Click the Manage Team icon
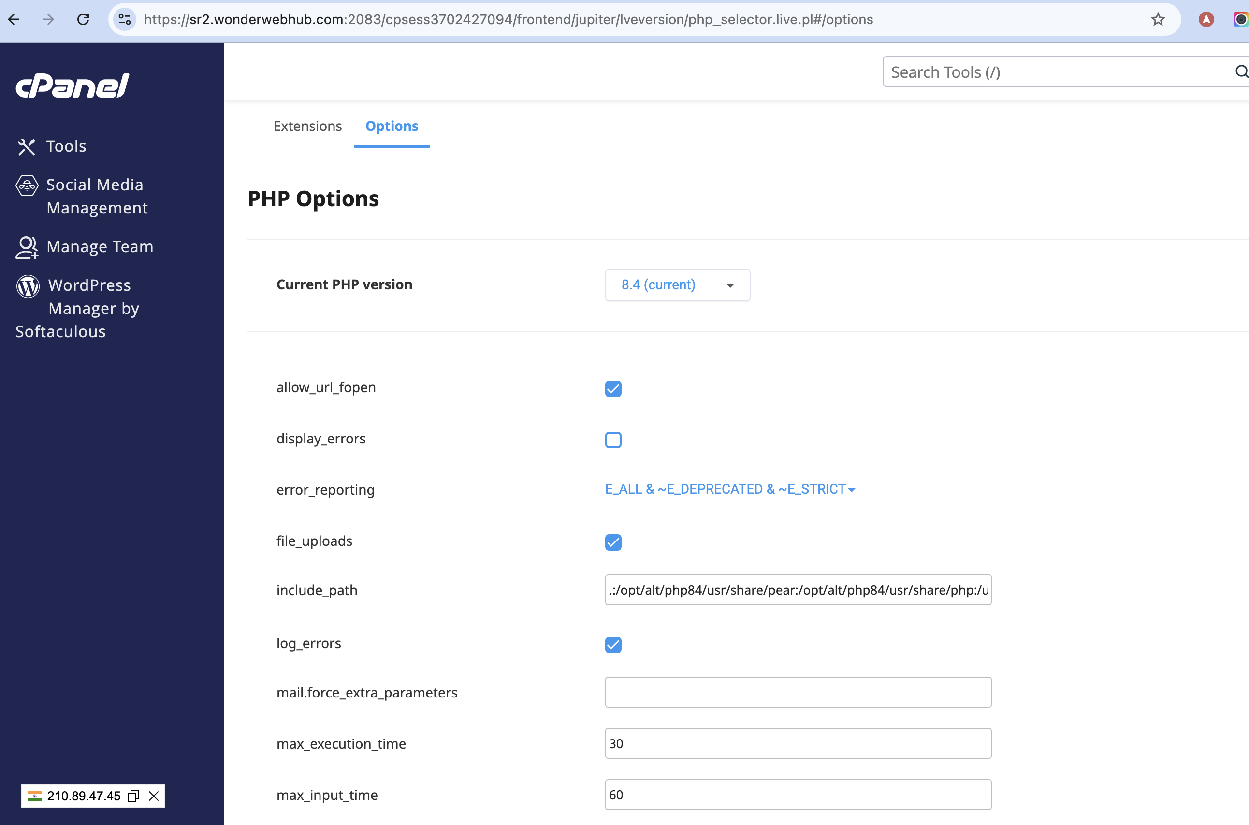The height and width of the screenshot is (825, 1249). point(27,247)
